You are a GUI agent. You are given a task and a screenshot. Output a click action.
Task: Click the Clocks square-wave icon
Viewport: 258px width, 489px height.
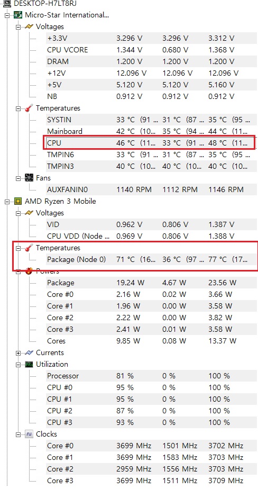[29, 434]
